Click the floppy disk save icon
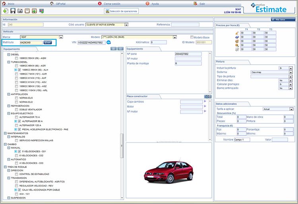 click(x=13, y=11)
